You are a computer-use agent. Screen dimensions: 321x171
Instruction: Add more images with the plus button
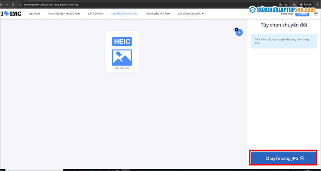[239, 32]
